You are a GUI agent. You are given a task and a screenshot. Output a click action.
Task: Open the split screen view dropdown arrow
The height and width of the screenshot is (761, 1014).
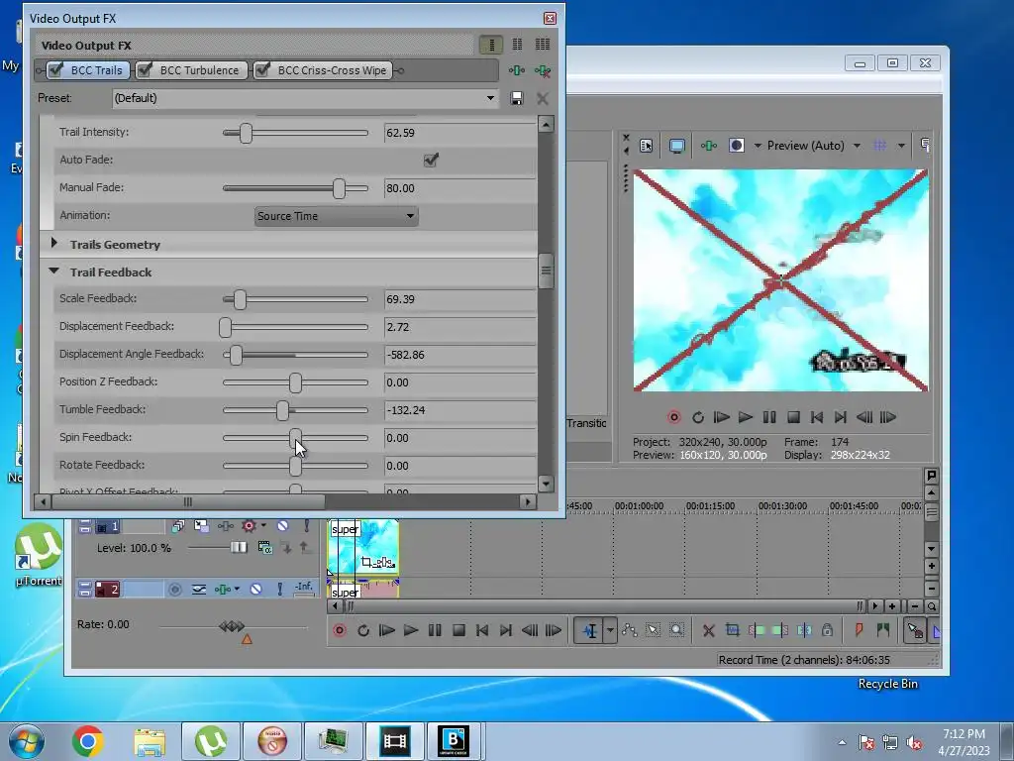(x=758, y=146)
